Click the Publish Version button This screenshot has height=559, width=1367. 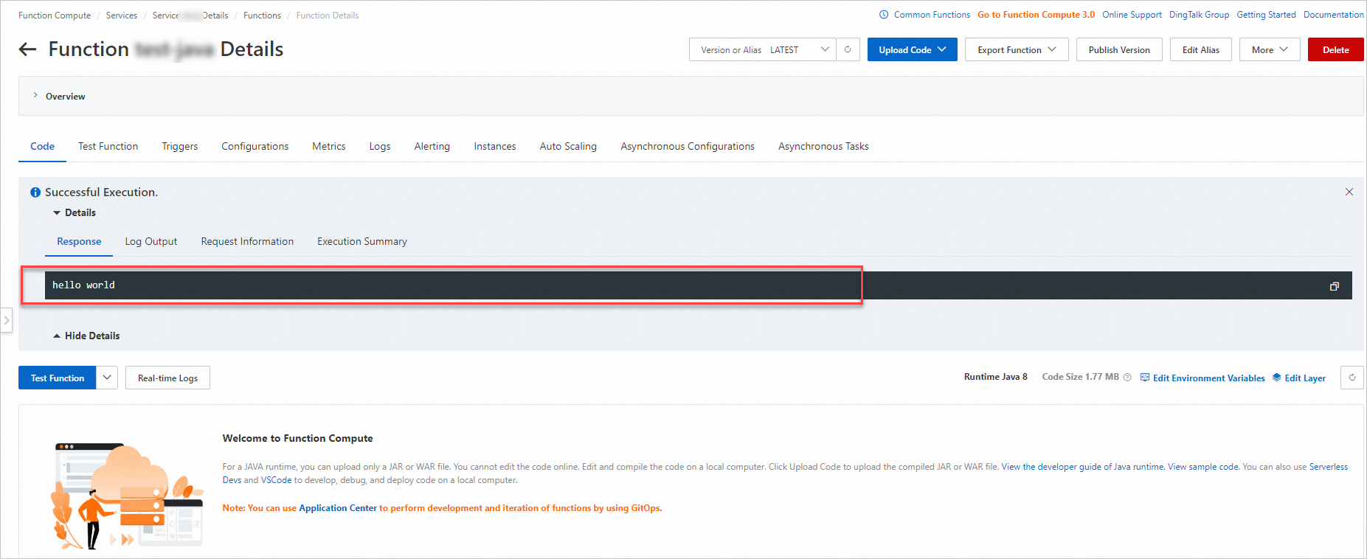[x=1119, y=49]
